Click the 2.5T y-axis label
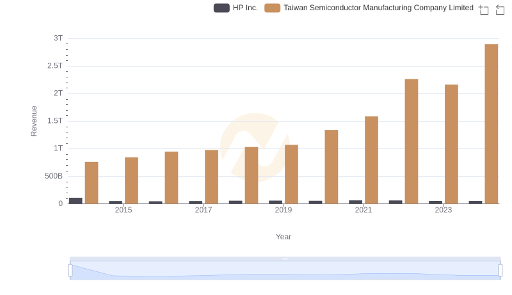Screen dimensions: 512x295 55,66
